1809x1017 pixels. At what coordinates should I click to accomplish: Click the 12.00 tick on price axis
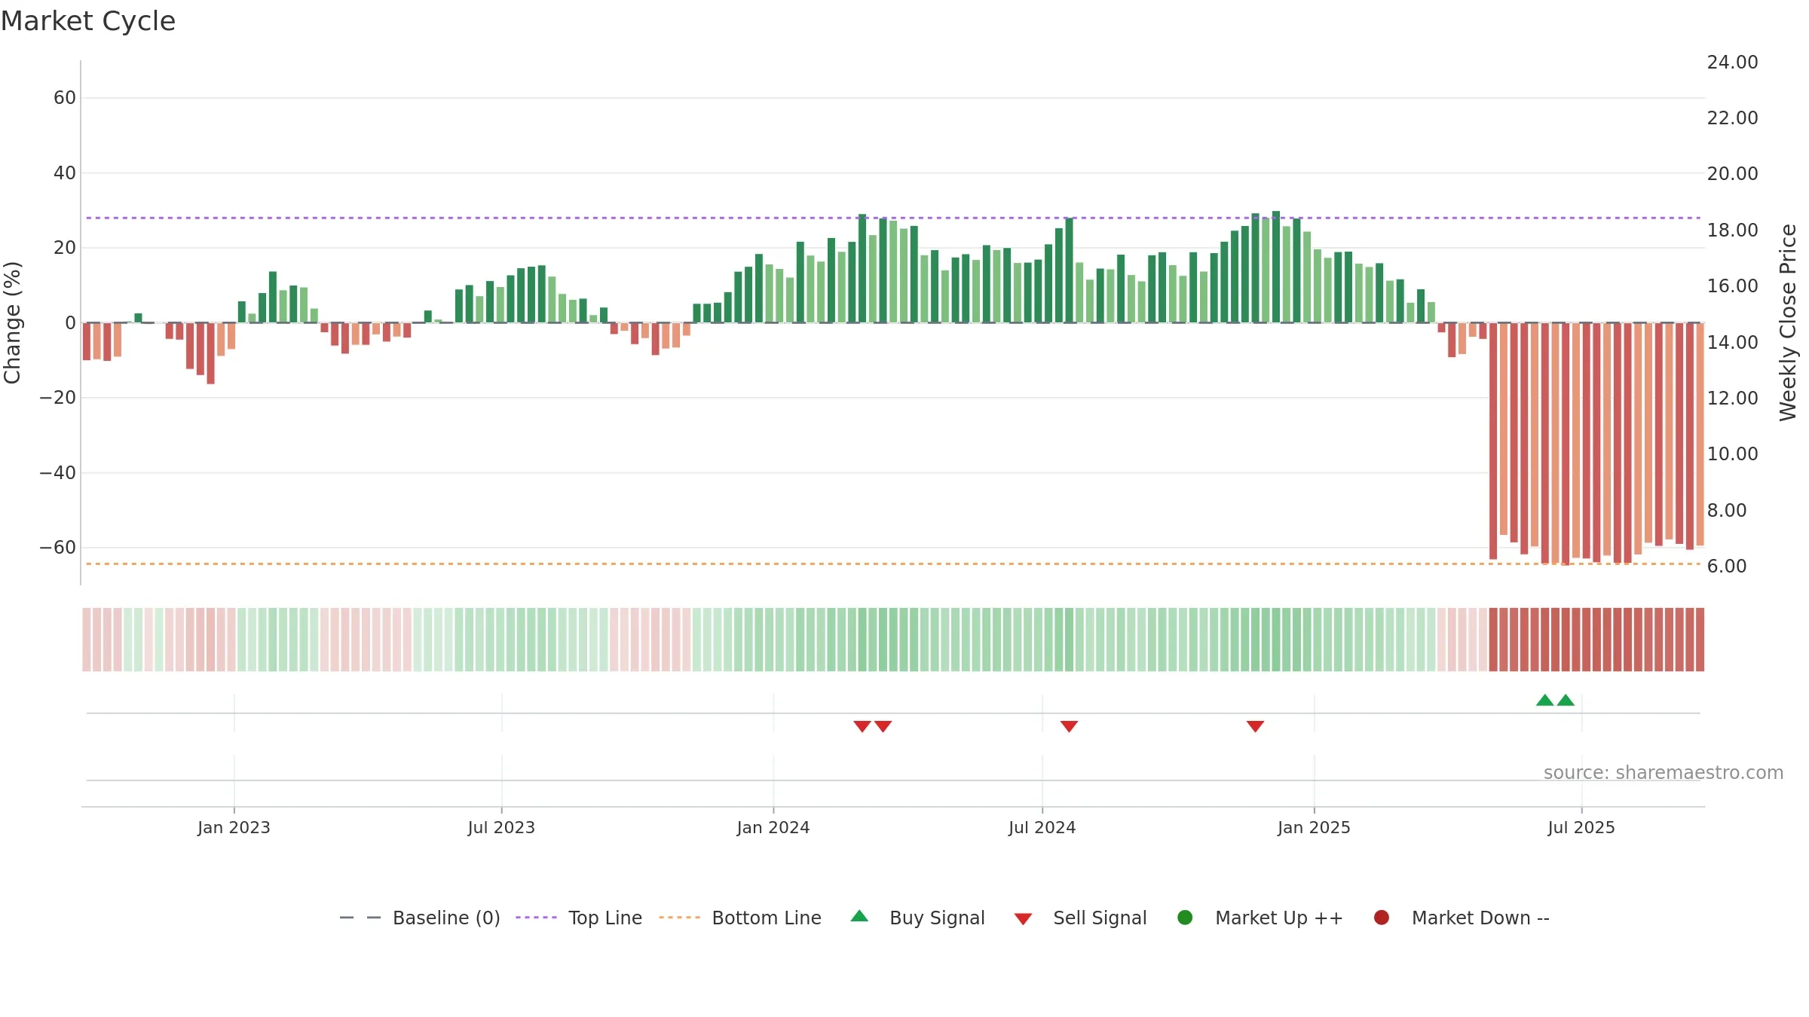click(x=1732, y=399)
